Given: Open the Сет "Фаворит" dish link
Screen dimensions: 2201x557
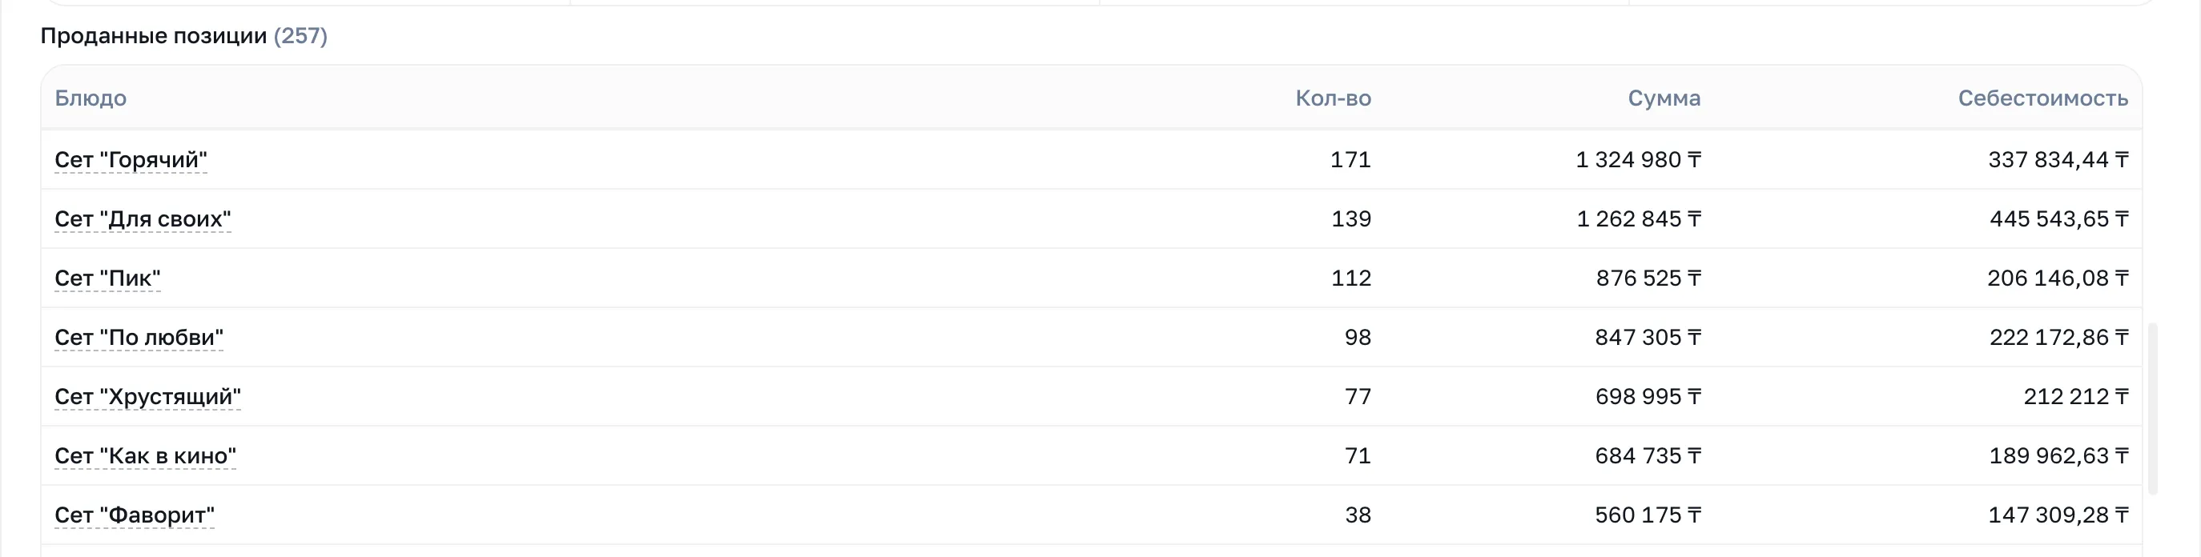Looking at the screenshot, I should [x=134, y=515].
